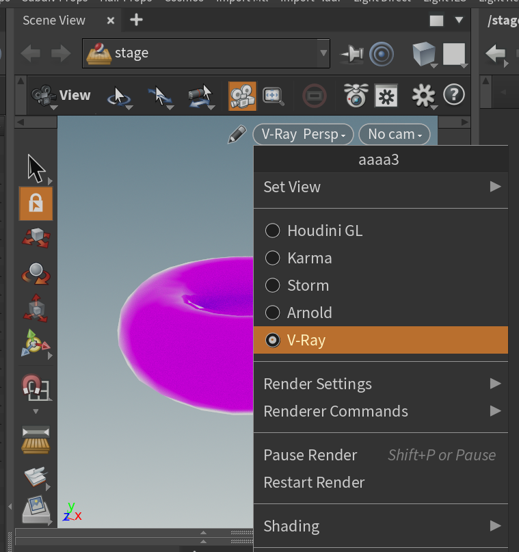Click the white square viewport layout icon
The image size is (519, 552).
click(454, 54)
